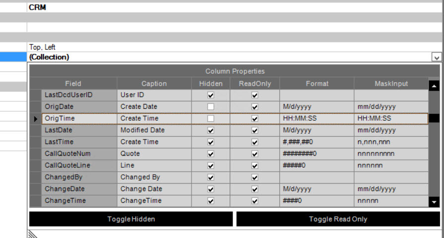Click the 'Create Date' caption cell
This screenshot has width=444, height=238.
click(154, 107)
